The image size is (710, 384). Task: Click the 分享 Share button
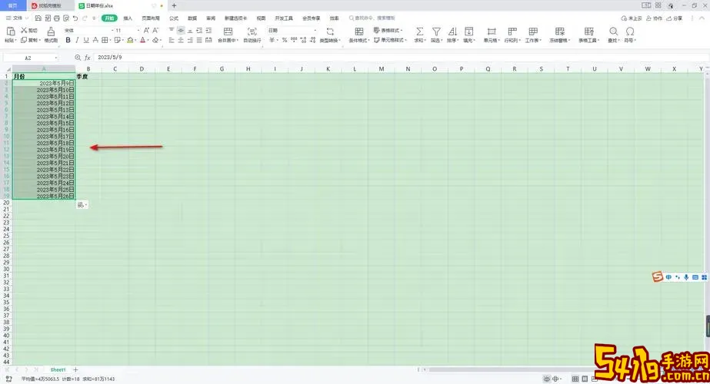(x=674, y=18)
